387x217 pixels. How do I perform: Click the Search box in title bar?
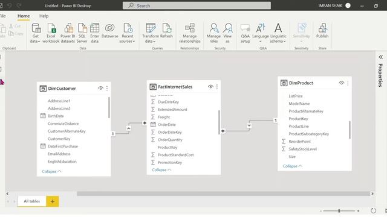point(197,5)
